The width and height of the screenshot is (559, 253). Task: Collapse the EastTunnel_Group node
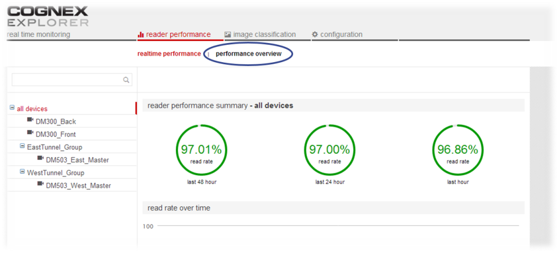[22, 147]
